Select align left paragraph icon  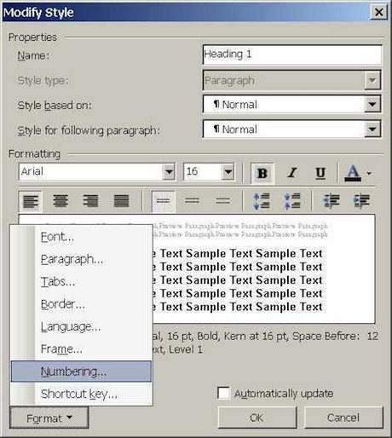tap(31, 201)
